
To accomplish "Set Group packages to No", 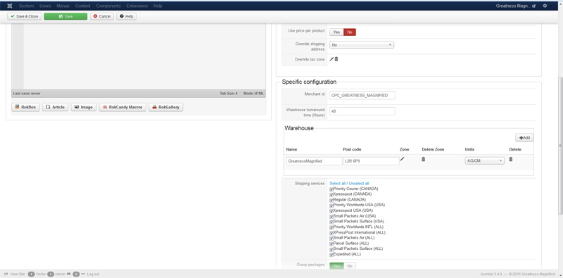I will coord(350,266).
